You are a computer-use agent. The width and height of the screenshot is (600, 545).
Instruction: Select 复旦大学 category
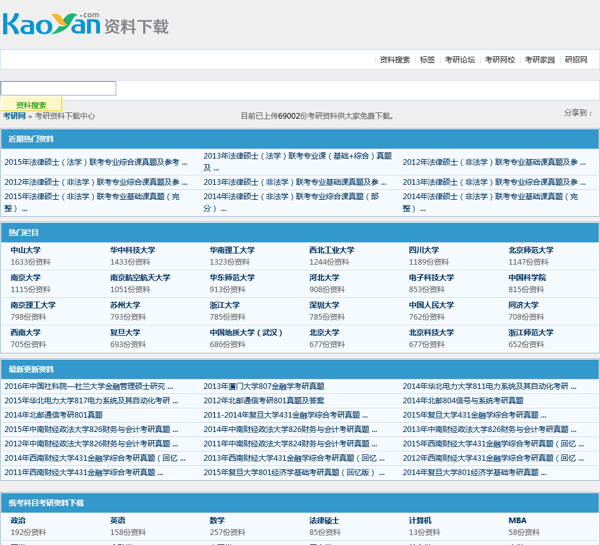(125, 333)
